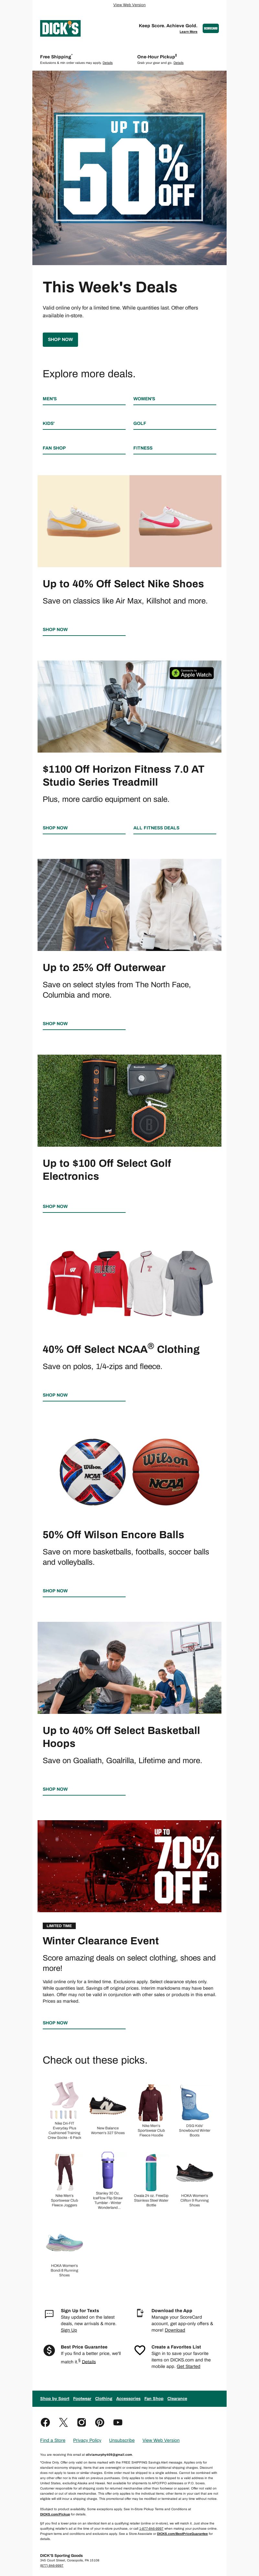Click Shop Now under This Week's Deals
This screenshot has height=2576, width=259.
(x=60, y=339)
